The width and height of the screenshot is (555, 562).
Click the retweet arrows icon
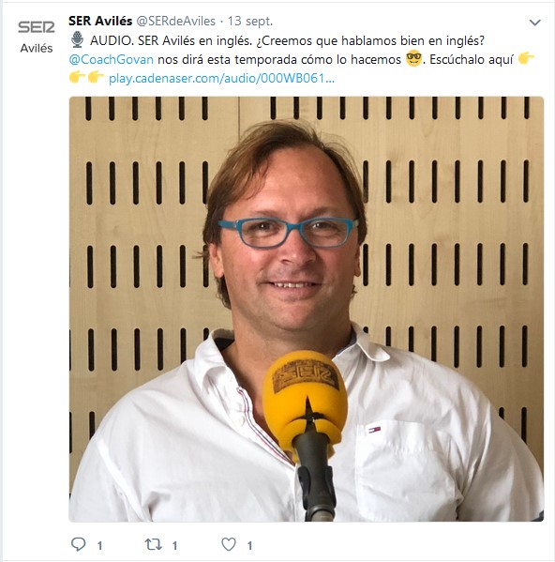(153, 544)
